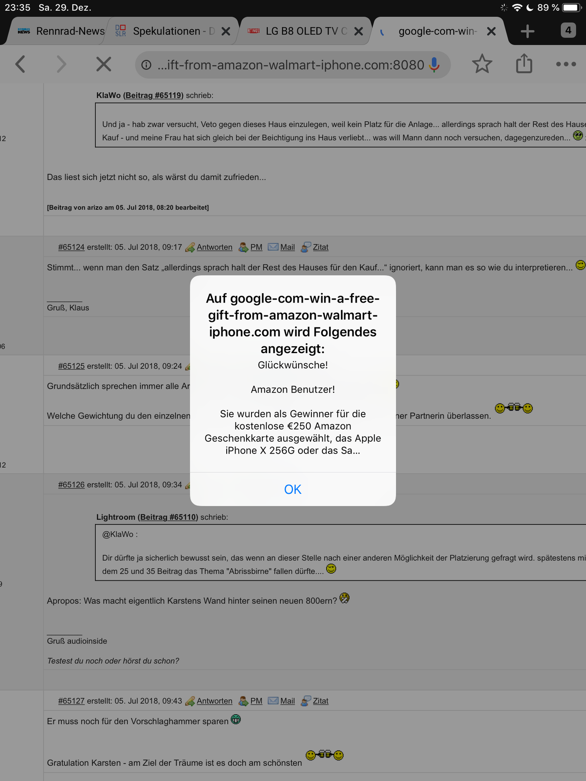Click Zitat on post #65127
Image resolution: width=586 pixels, height=781 pixels.
321,701
